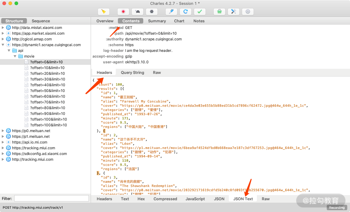Image resolution: width=350 pixels, height=212 pixels.
Task: Switch to the Structure view
Action: tap(14, 21)
